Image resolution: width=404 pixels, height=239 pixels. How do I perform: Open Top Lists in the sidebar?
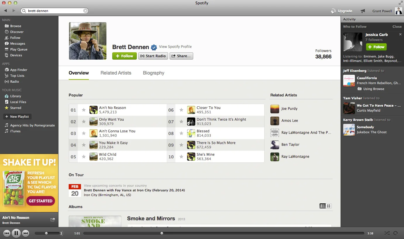(17, 76)
